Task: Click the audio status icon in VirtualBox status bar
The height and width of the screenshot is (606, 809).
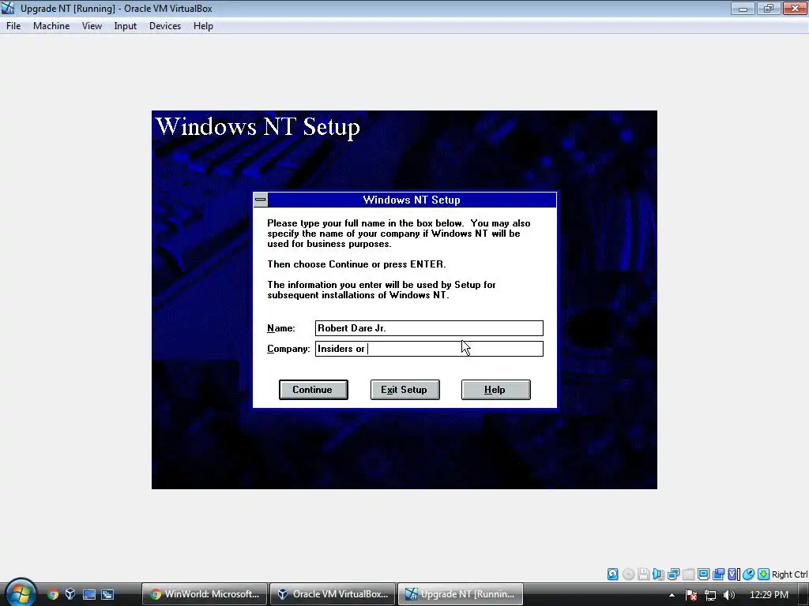Action: (658, 574)
